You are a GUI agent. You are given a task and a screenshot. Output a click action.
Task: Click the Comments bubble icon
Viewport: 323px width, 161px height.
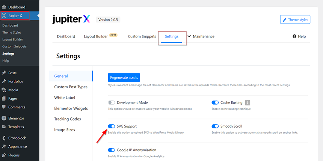click(4, 107)
